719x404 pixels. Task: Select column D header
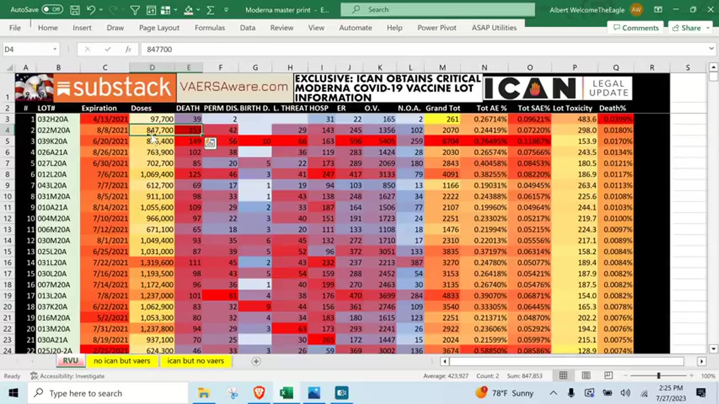152,67
